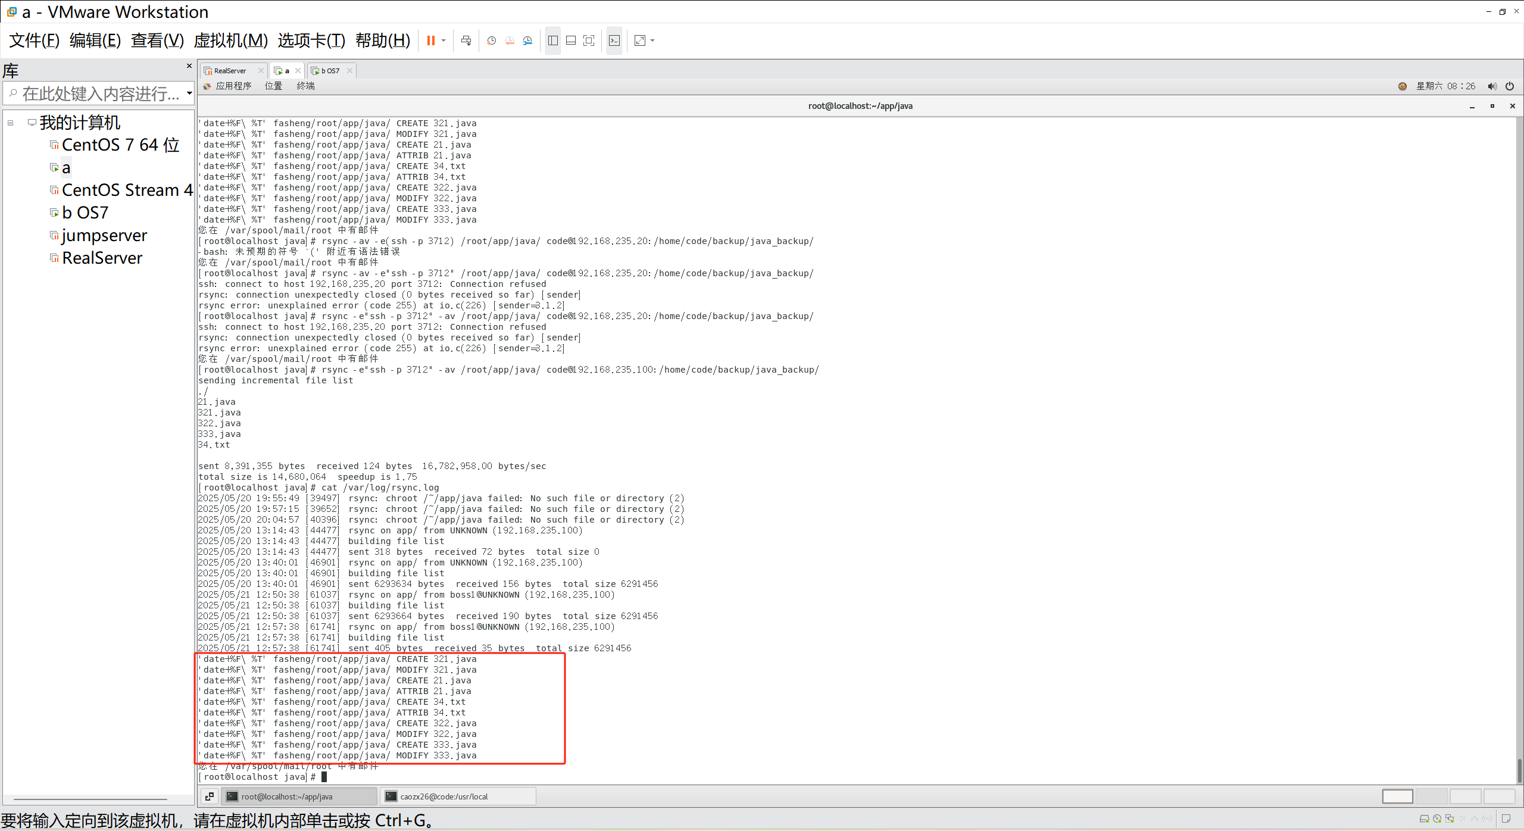Switch to the b OS7 tab

pos(330,71)
